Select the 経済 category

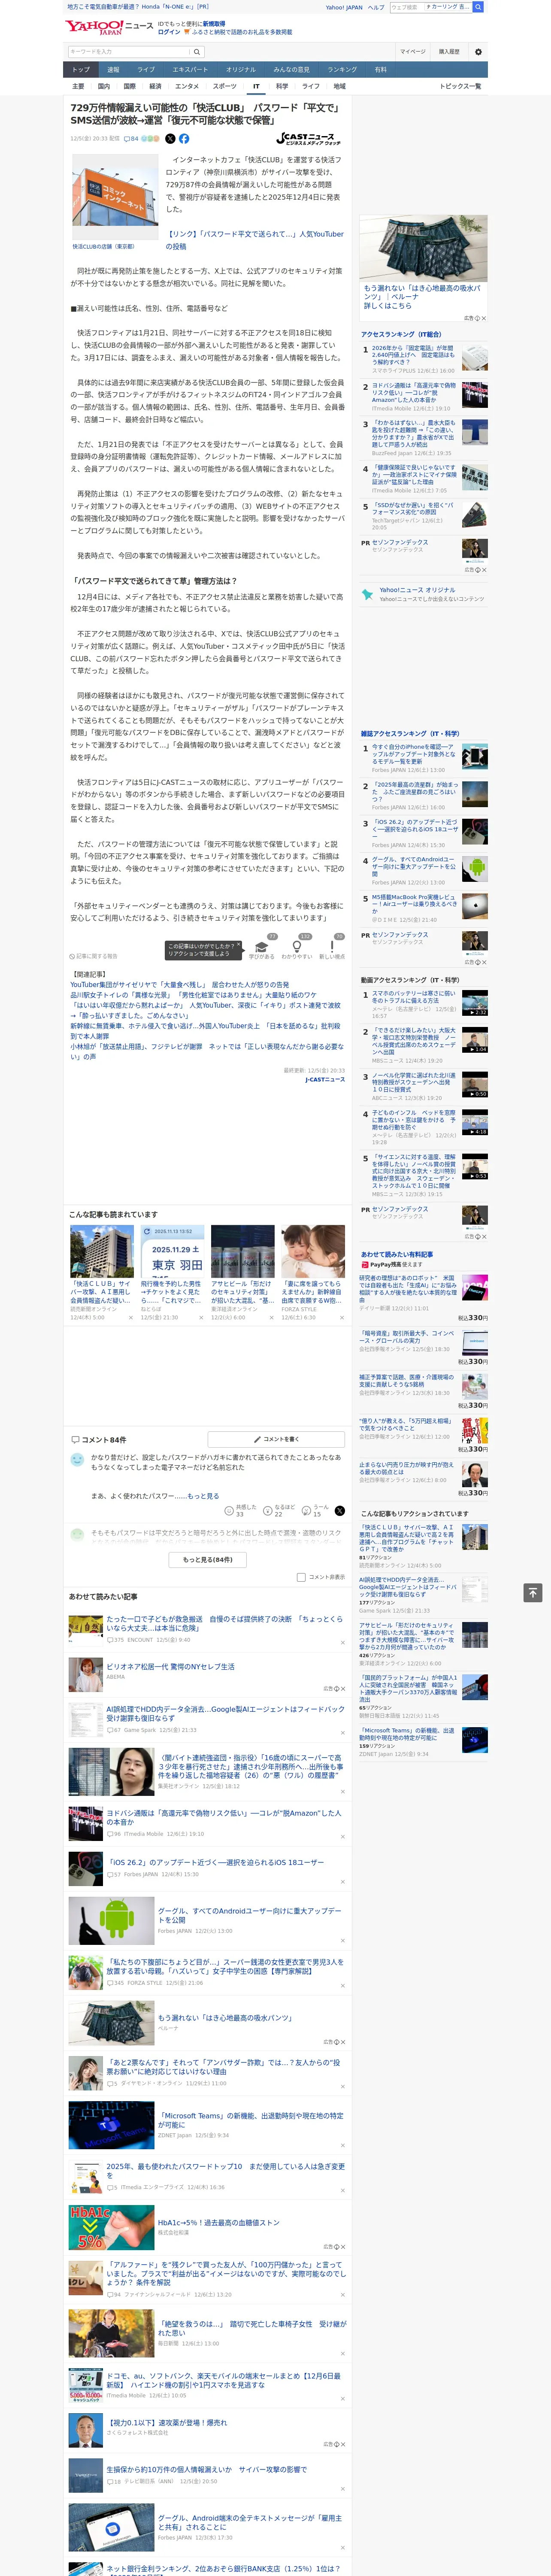[x=155, y=86]
